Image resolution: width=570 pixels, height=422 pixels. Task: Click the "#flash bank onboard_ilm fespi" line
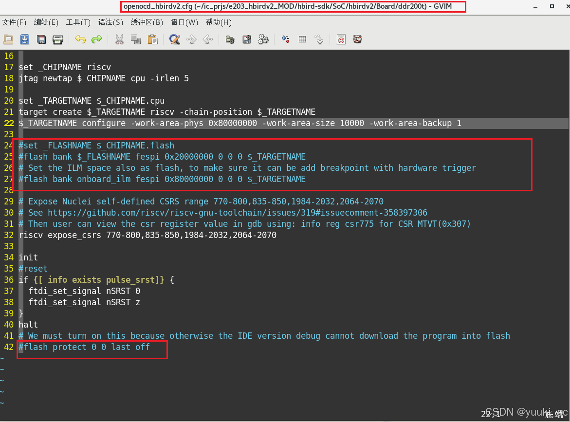coord(162,179)
